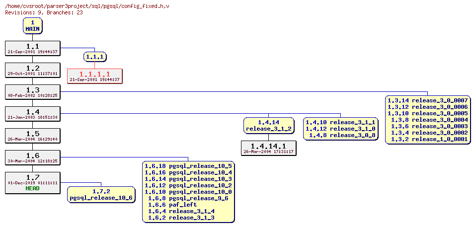Open revision 1.1 box
Image resolution: width=475 pixels, height=227 pixels.
pos(33,48)
